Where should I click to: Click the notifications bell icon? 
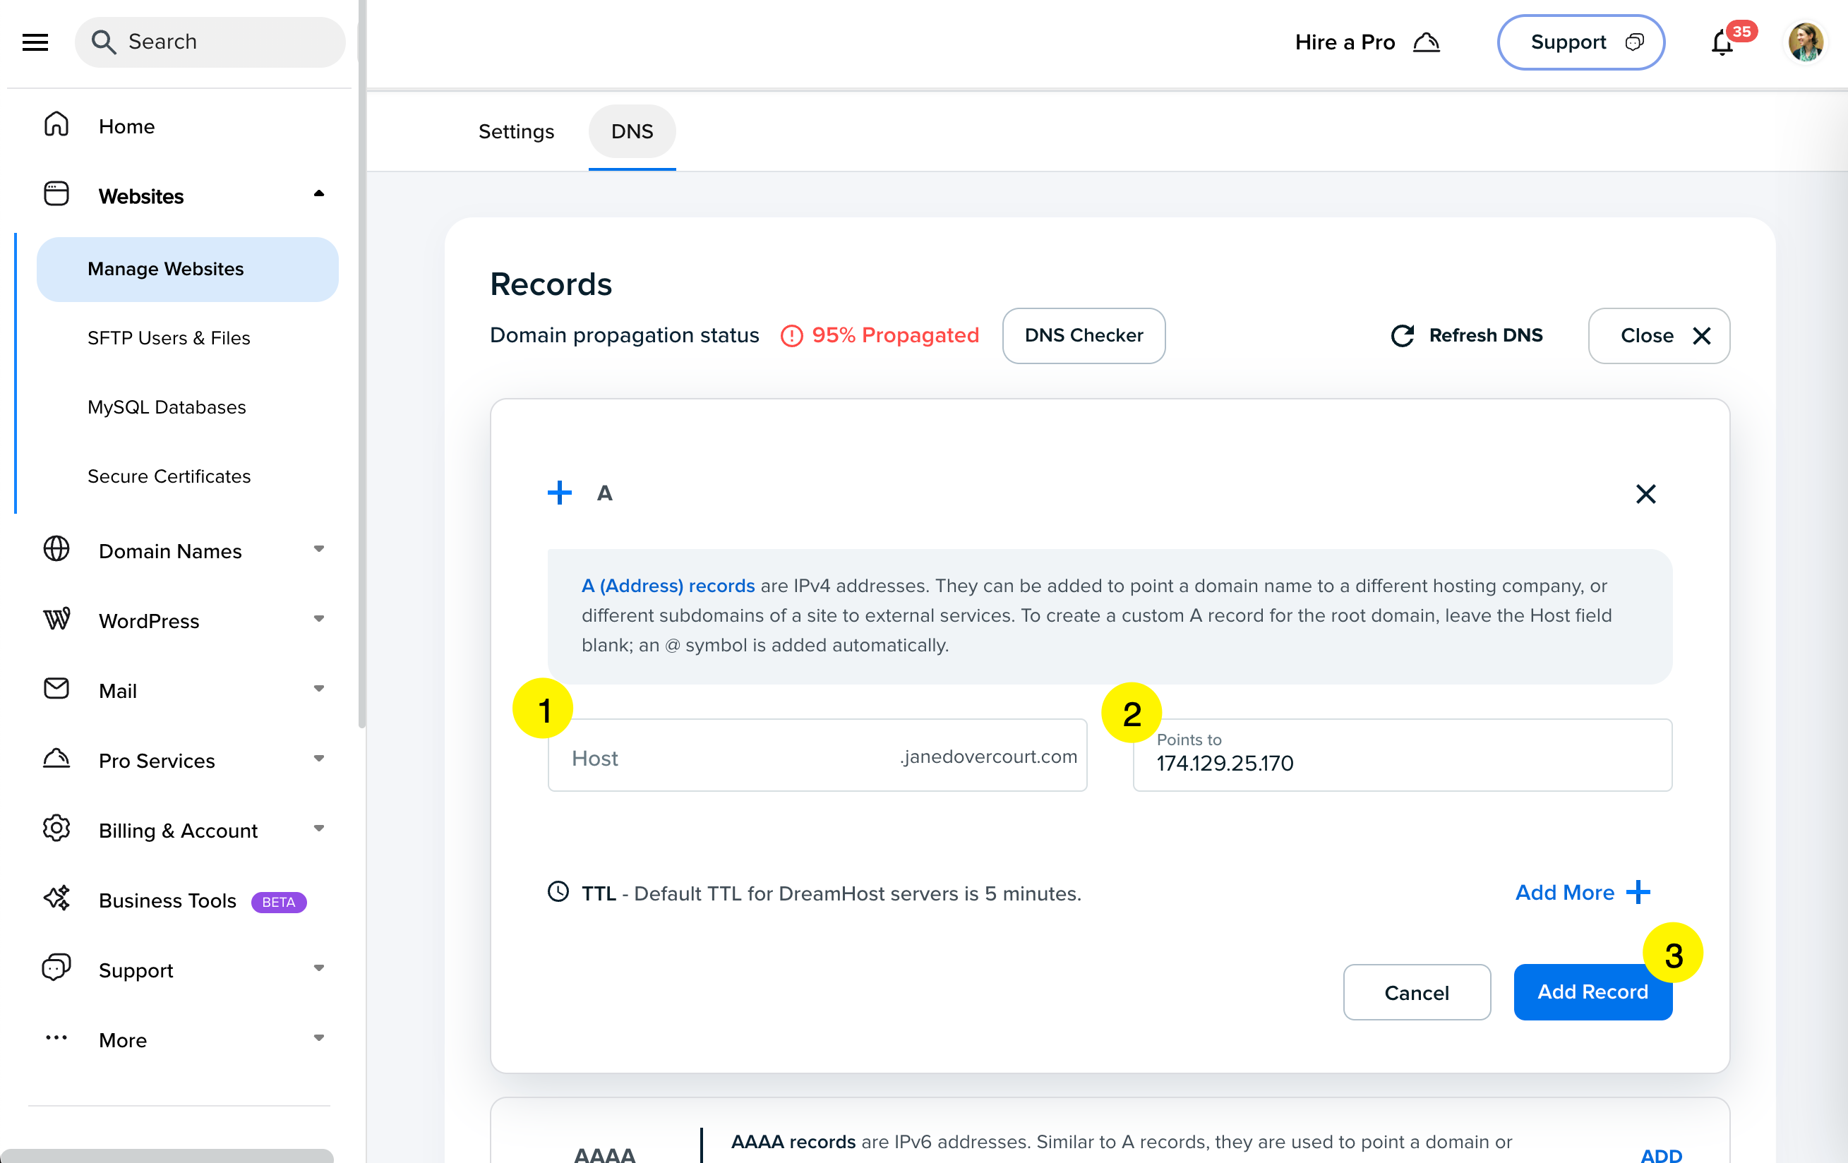[x=1722, y=44]
